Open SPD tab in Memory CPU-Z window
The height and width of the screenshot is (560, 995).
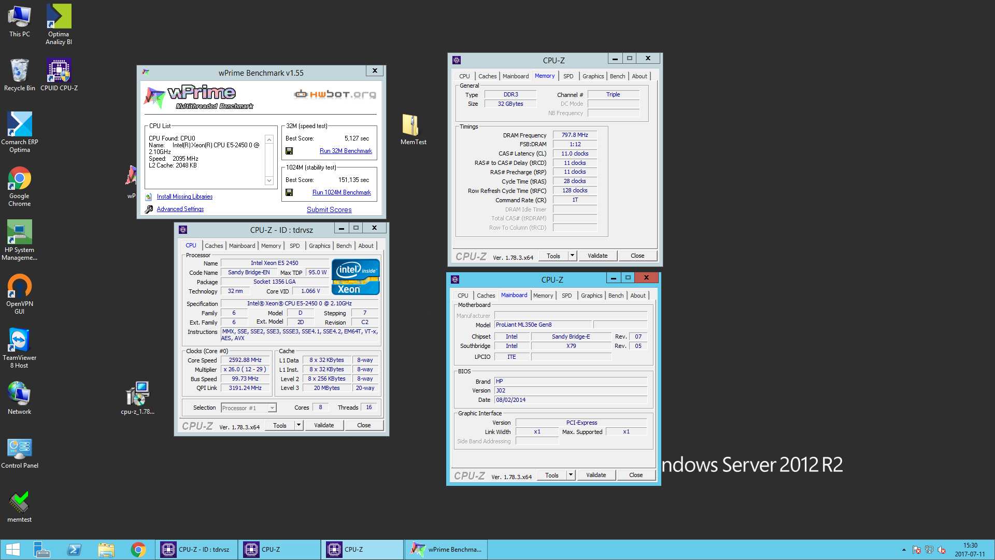(568, 76)
